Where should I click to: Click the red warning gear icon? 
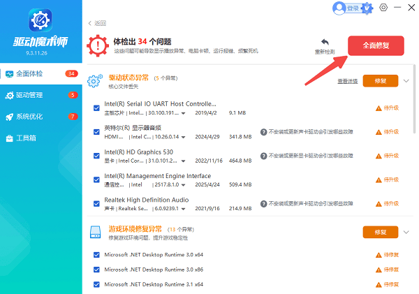tap(98, 45)
